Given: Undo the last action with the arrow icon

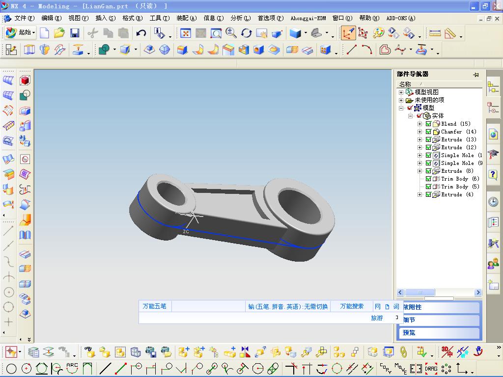Looking at the screenshot, I should [141, 33].
